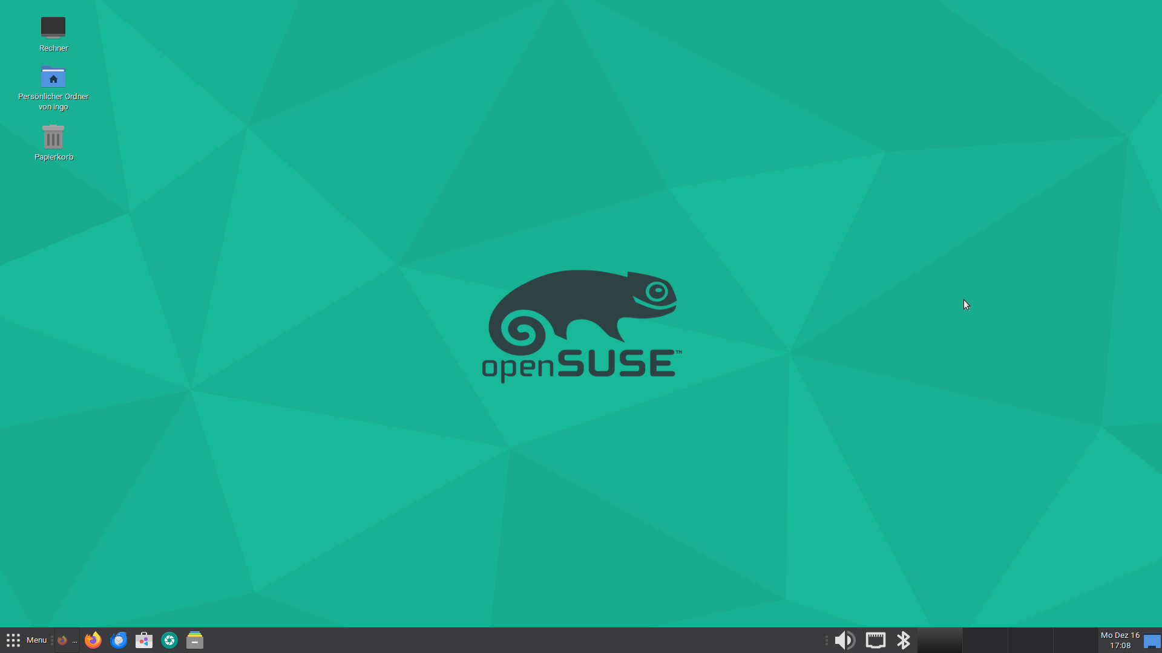Switch to the running Firefox window entry
The width and height of the screenshot is (1162, 653).
point(67,640)
